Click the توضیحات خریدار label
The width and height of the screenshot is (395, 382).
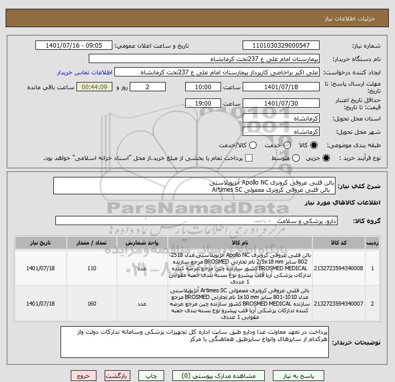point(356,343)
